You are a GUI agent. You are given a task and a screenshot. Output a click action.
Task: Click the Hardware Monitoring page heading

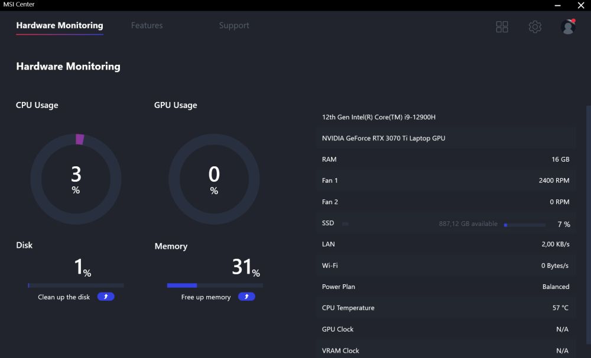68,67
